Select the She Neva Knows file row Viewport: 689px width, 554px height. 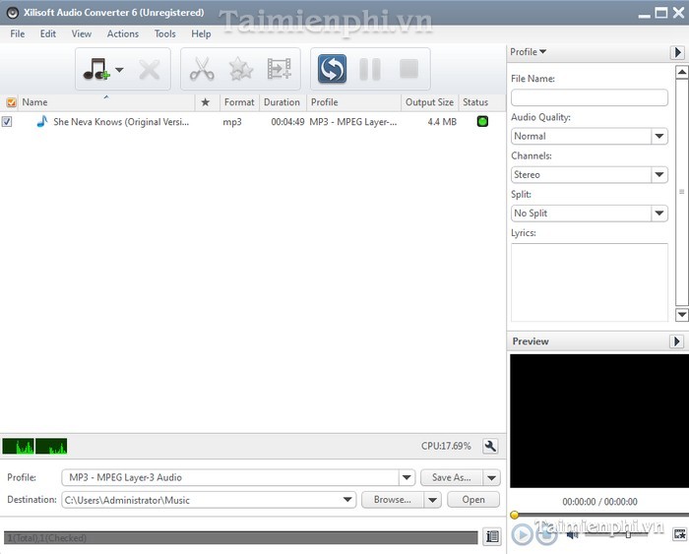pos(253,122)
